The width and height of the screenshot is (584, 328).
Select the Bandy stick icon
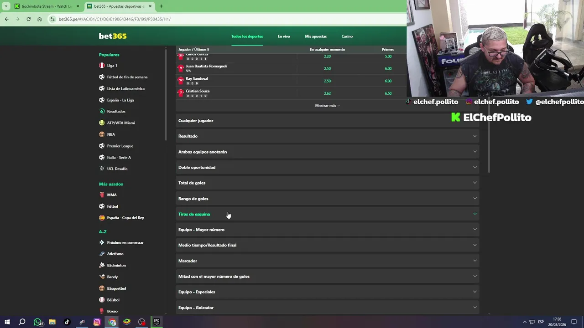tap(102, 277)
